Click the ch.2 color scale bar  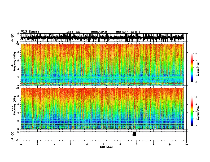[192, 111]
